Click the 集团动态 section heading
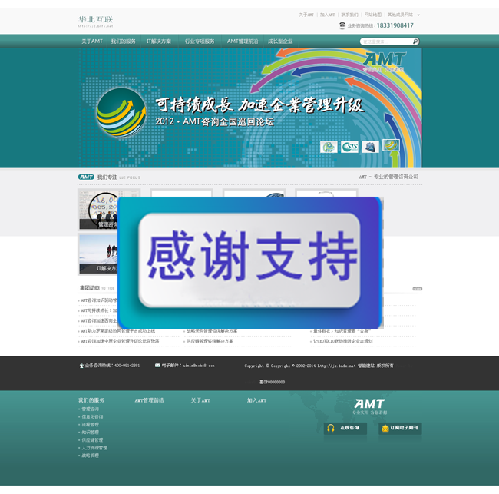This screenshot has height=494, width=499. 89,288
